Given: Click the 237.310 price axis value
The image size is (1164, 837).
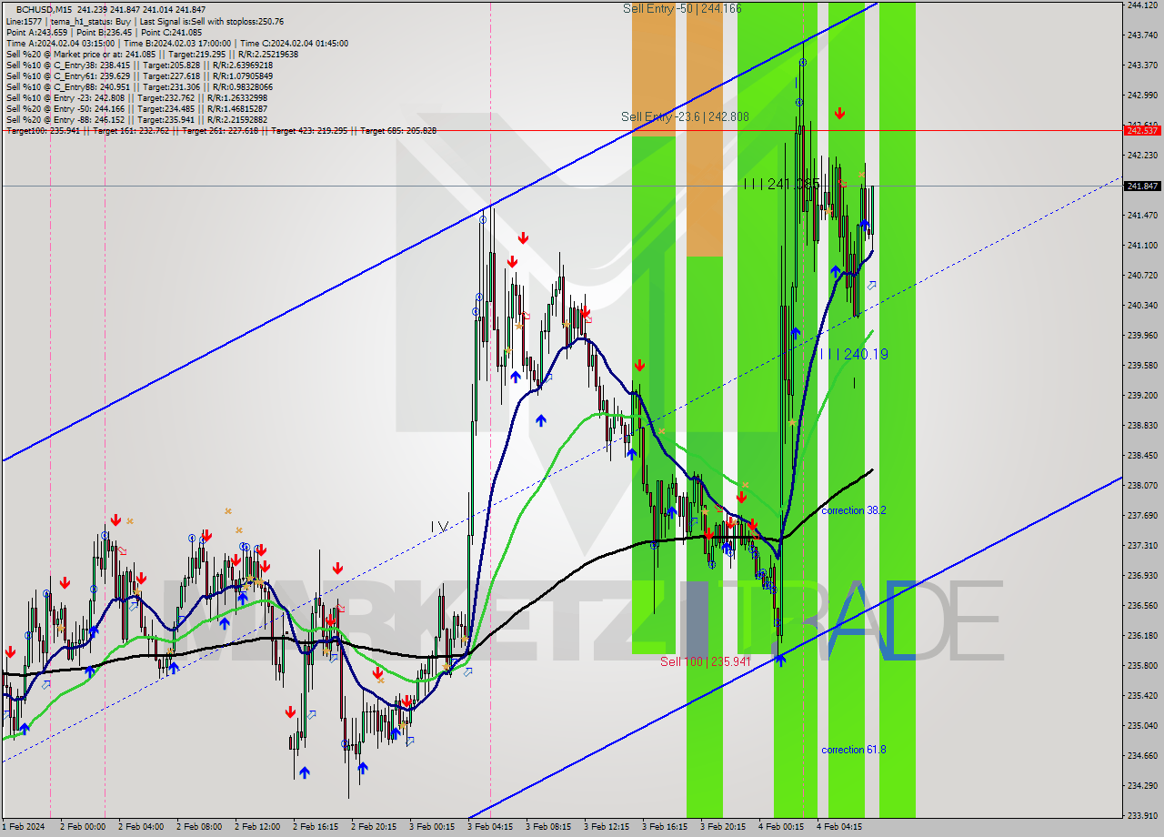Looking at the screenshot, I should [x=1142, y=546].
